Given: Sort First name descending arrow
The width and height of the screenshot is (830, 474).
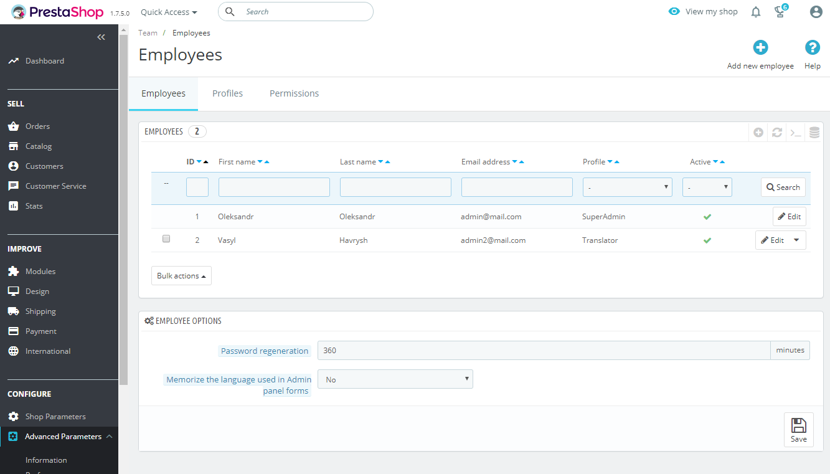Looking at the screenshot, I should (x=260, y=162).
